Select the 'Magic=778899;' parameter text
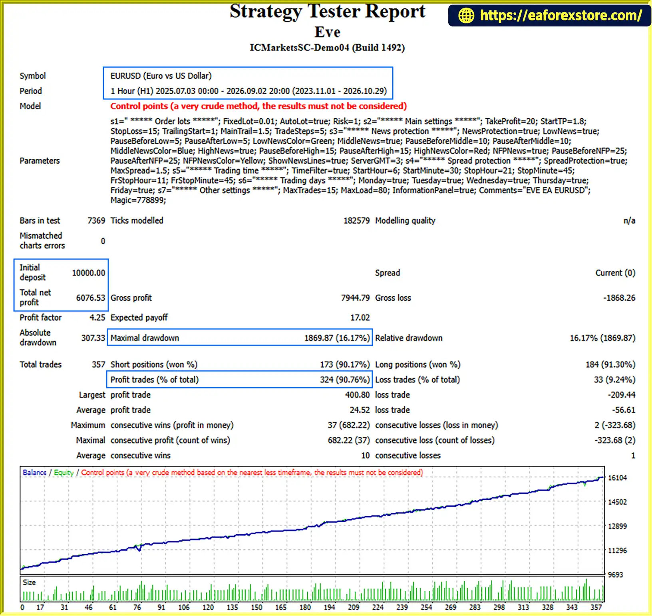652x616 pixels. click(138, 200)
